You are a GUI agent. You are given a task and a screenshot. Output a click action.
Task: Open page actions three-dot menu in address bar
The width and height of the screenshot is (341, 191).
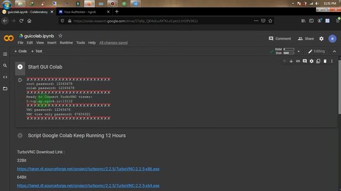coord(256,21)
